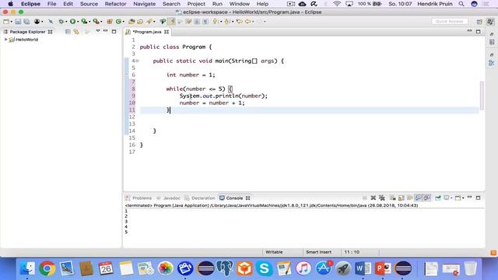This screenshot has width=498, height=280.
Task: Collapse the main method fold at line 4
Action: pyautogui.click(x=138, y=61)
